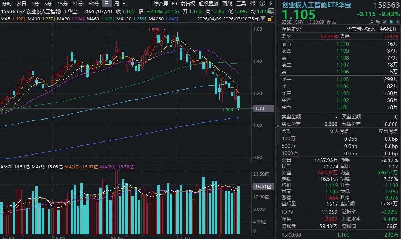Click 跌停 0.976 limit-down price
The height and width of the screenshot is (239, 401).
391,198
